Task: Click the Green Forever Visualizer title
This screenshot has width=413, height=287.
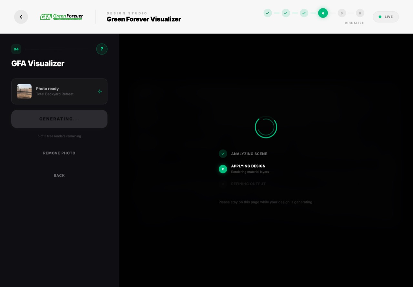Action: point(144,19)
